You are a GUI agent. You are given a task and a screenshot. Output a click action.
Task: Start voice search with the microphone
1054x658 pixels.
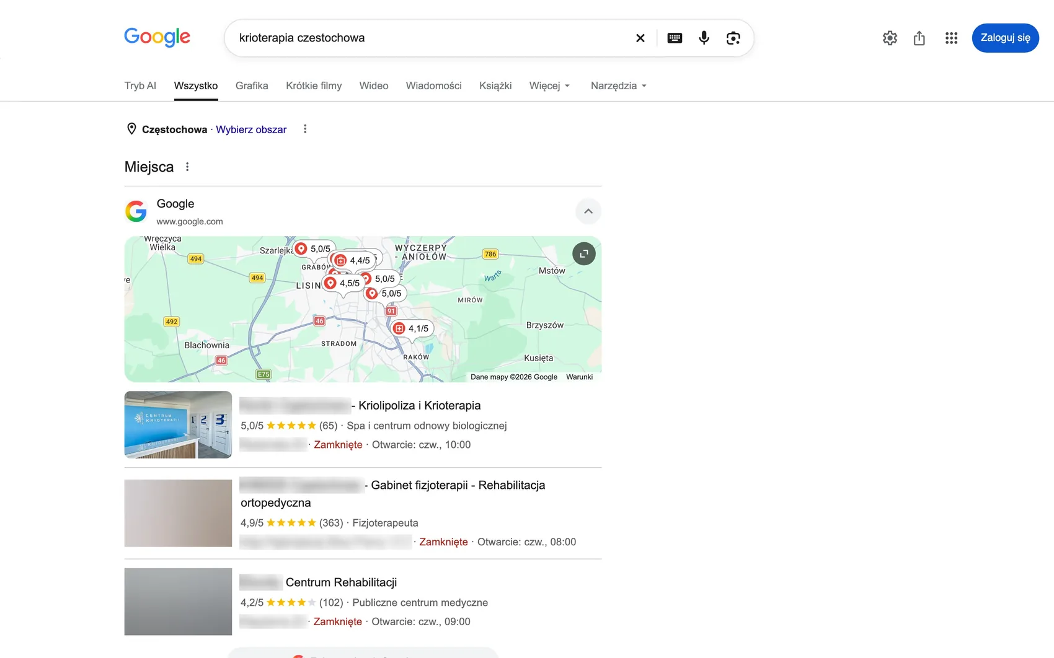(704, 38)
